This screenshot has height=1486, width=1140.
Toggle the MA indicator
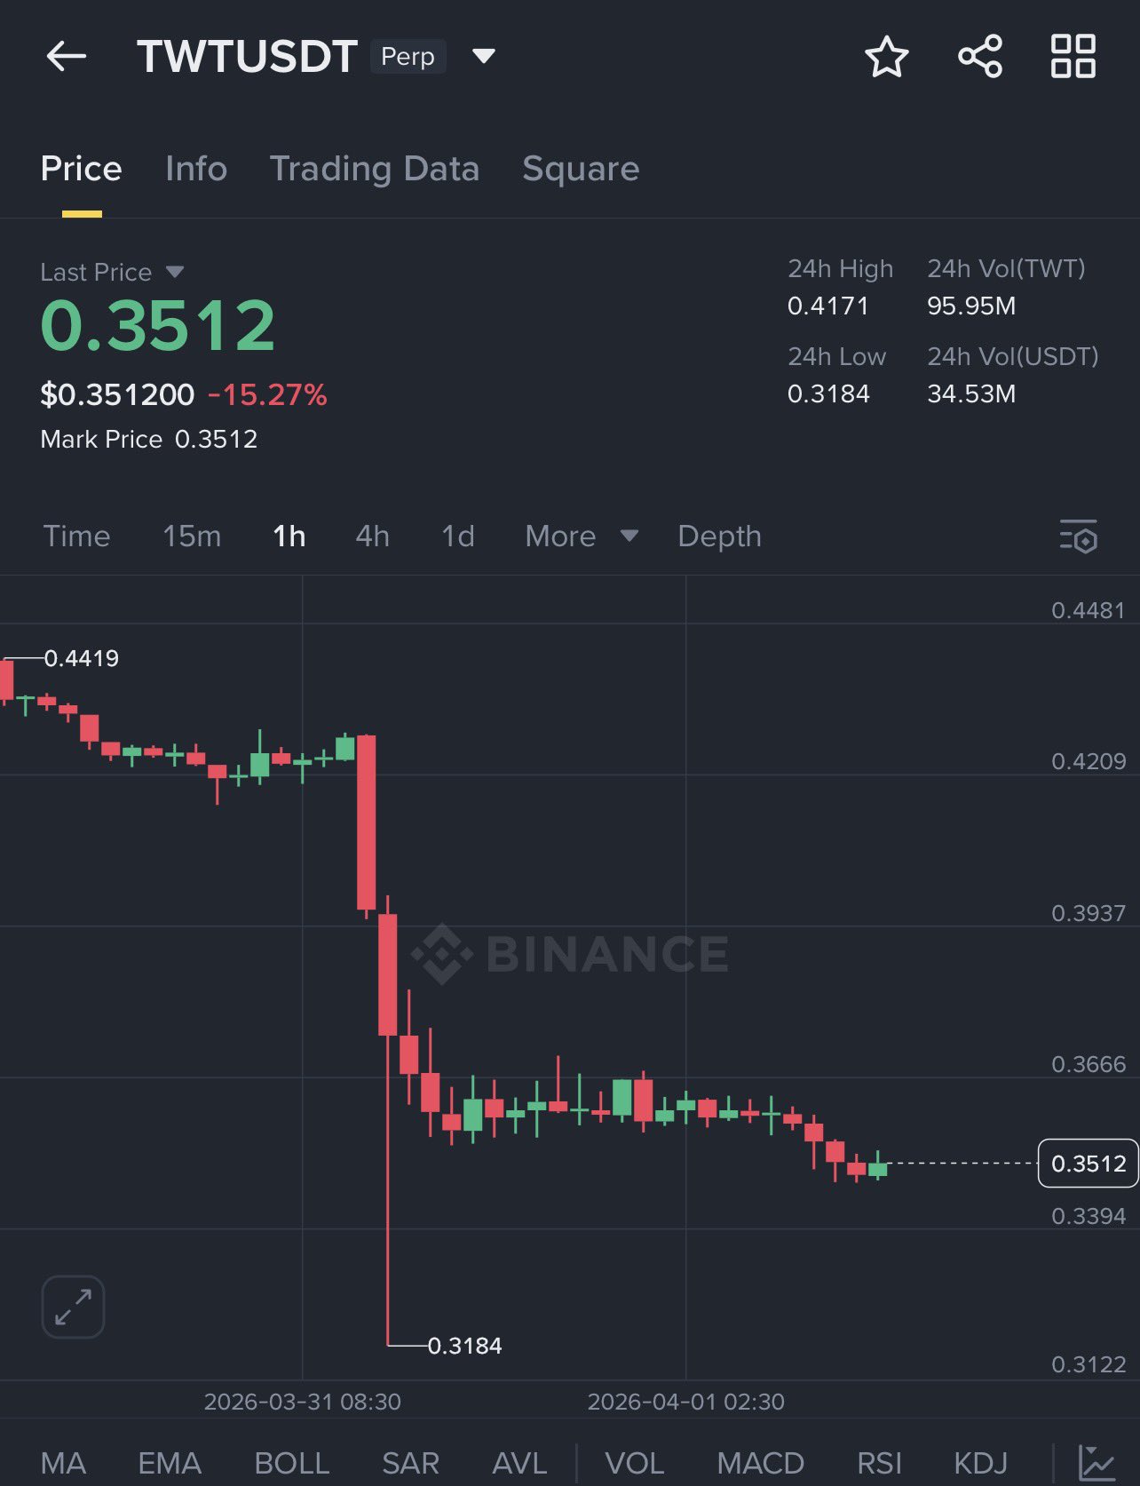coord(63,1463)
